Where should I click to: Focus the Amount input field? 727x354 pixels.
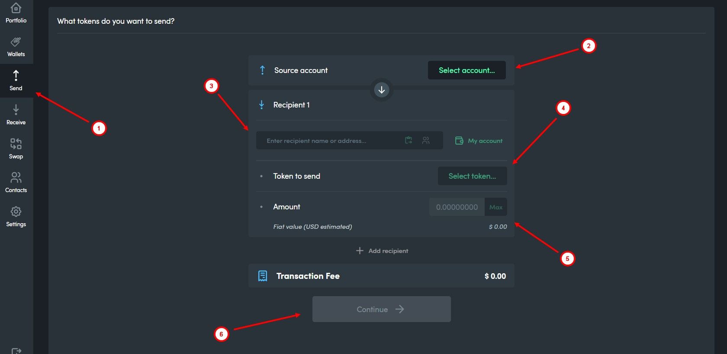pos(457,207)
